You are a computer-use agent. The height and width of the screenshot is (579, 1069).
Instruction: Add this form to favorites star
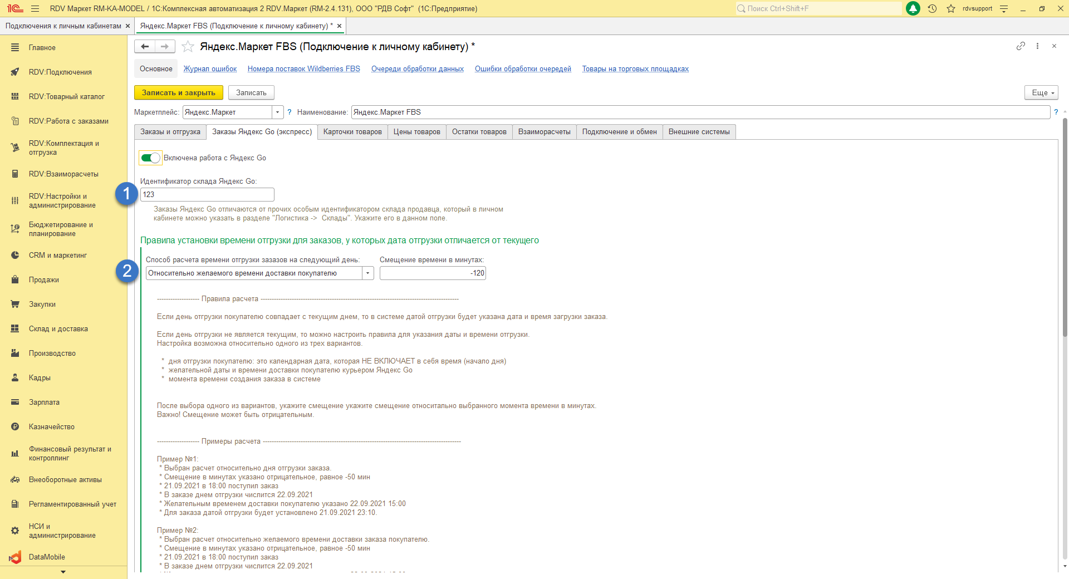point(188,47)
